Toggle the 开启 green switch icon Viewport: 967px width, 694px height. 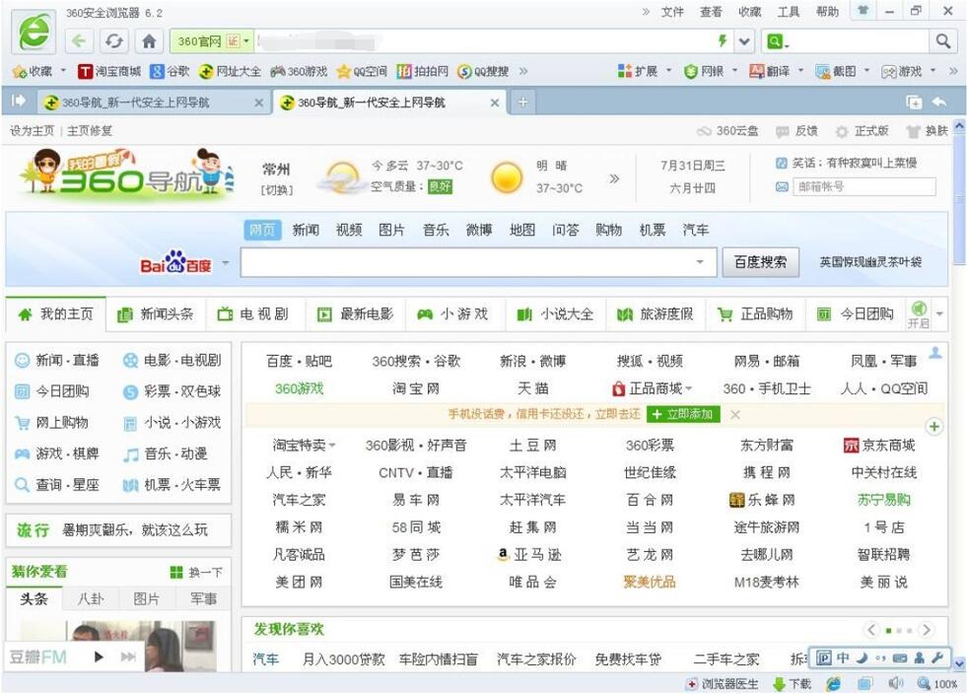click(919, 308)
